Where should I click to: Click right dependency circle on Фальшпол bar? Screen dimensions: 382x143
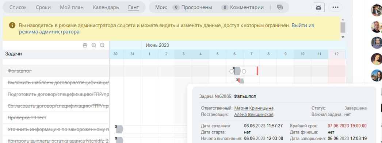click(x=244, y=71)
